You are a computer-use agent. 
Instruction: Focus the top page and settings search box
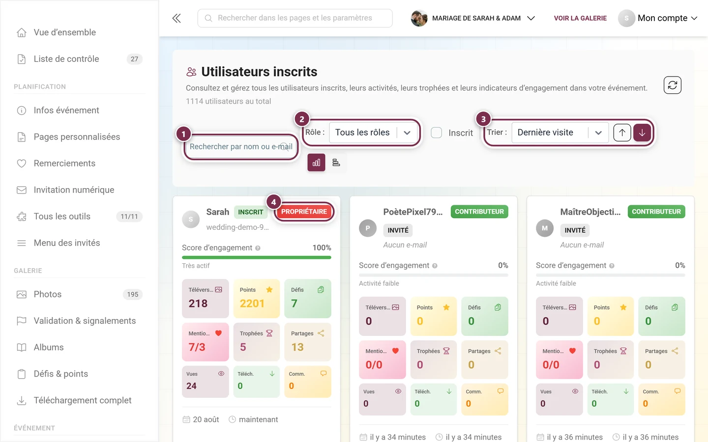tap(295, 18)
